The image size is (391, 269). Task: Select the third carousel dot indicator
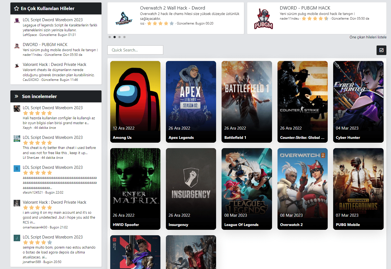[x=120, y=37]
